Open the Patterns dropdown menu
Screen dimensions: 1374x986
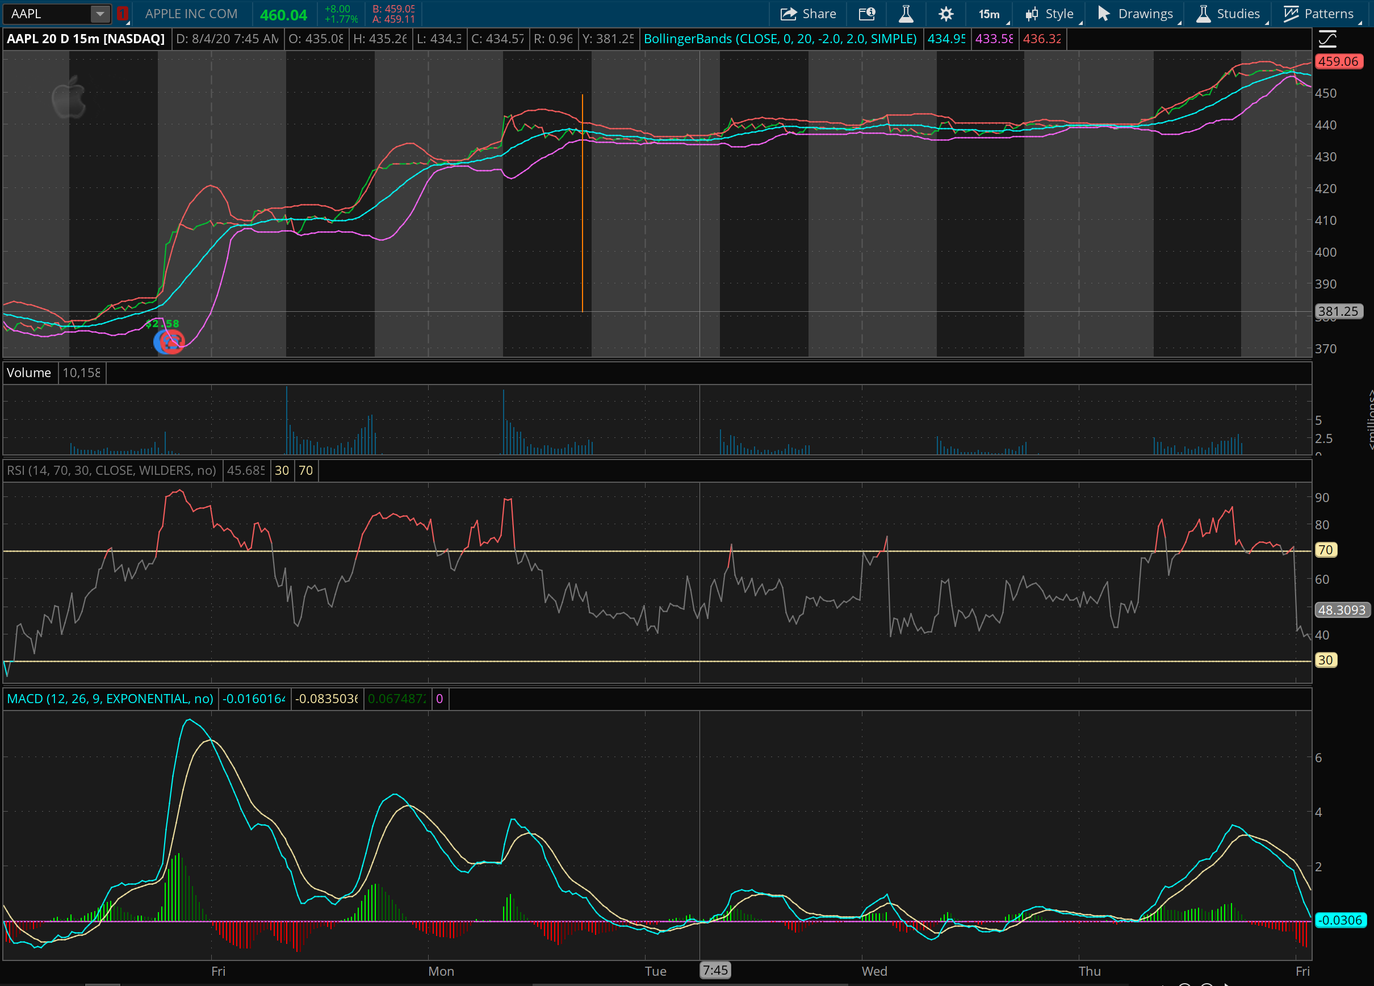pyautogui.click(x=1321, y=14)
